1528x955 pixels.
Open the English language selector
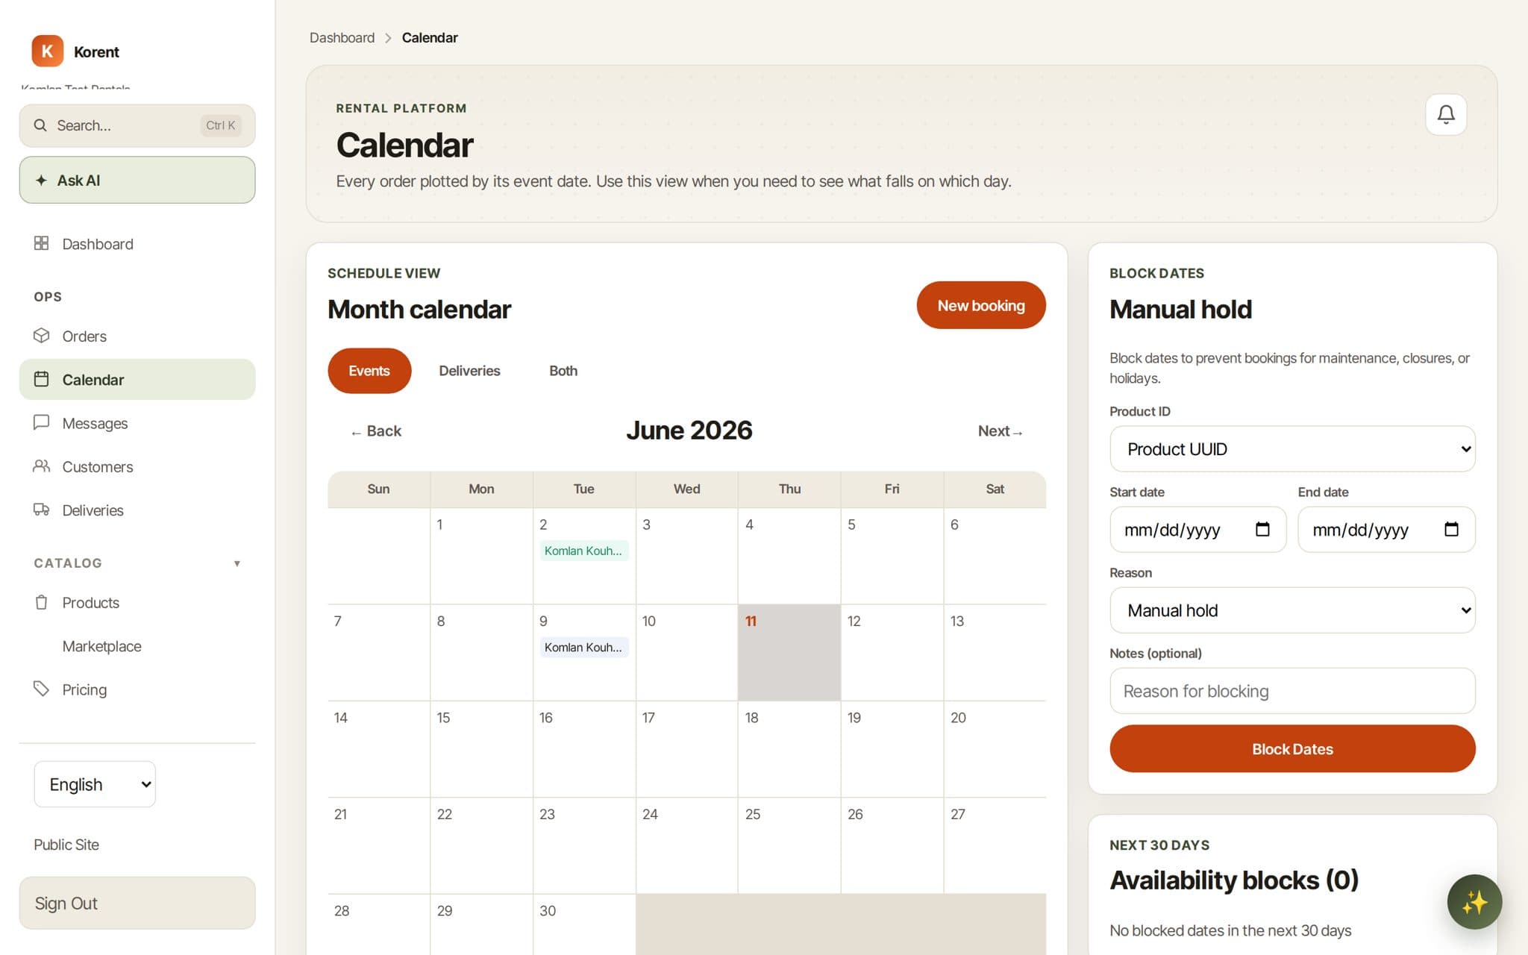coord(95,784)
